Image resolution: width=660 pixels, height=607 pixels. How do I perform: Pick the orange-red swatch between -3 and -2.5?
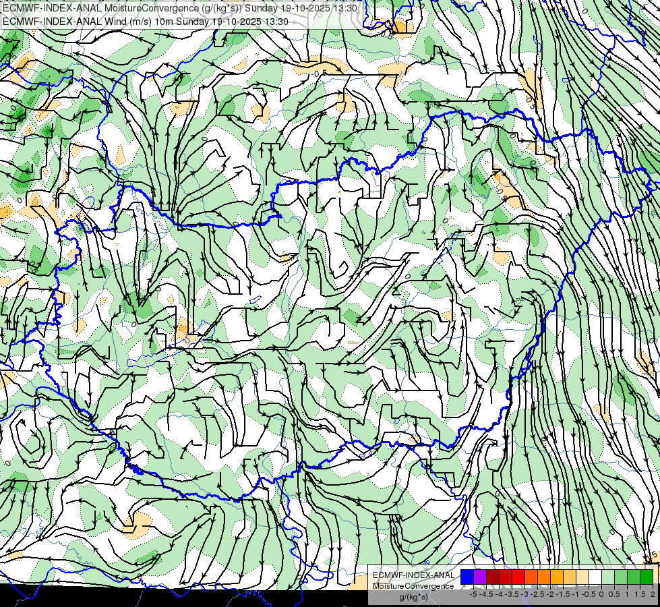click(x=531, y=577)
